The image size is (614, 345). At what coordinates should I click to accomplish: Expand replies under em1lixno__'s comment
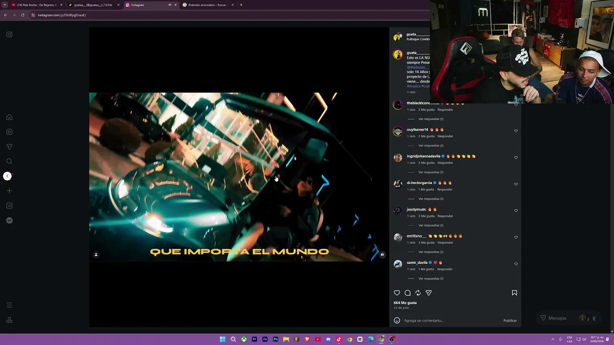pyautogui.click(x=431, y=252)
